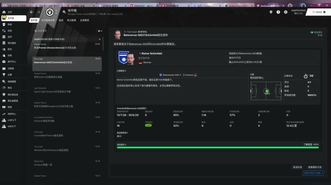Open the 训练 training sidebar icon
Viewport: 331px width, 185px height.
point(4,55)
